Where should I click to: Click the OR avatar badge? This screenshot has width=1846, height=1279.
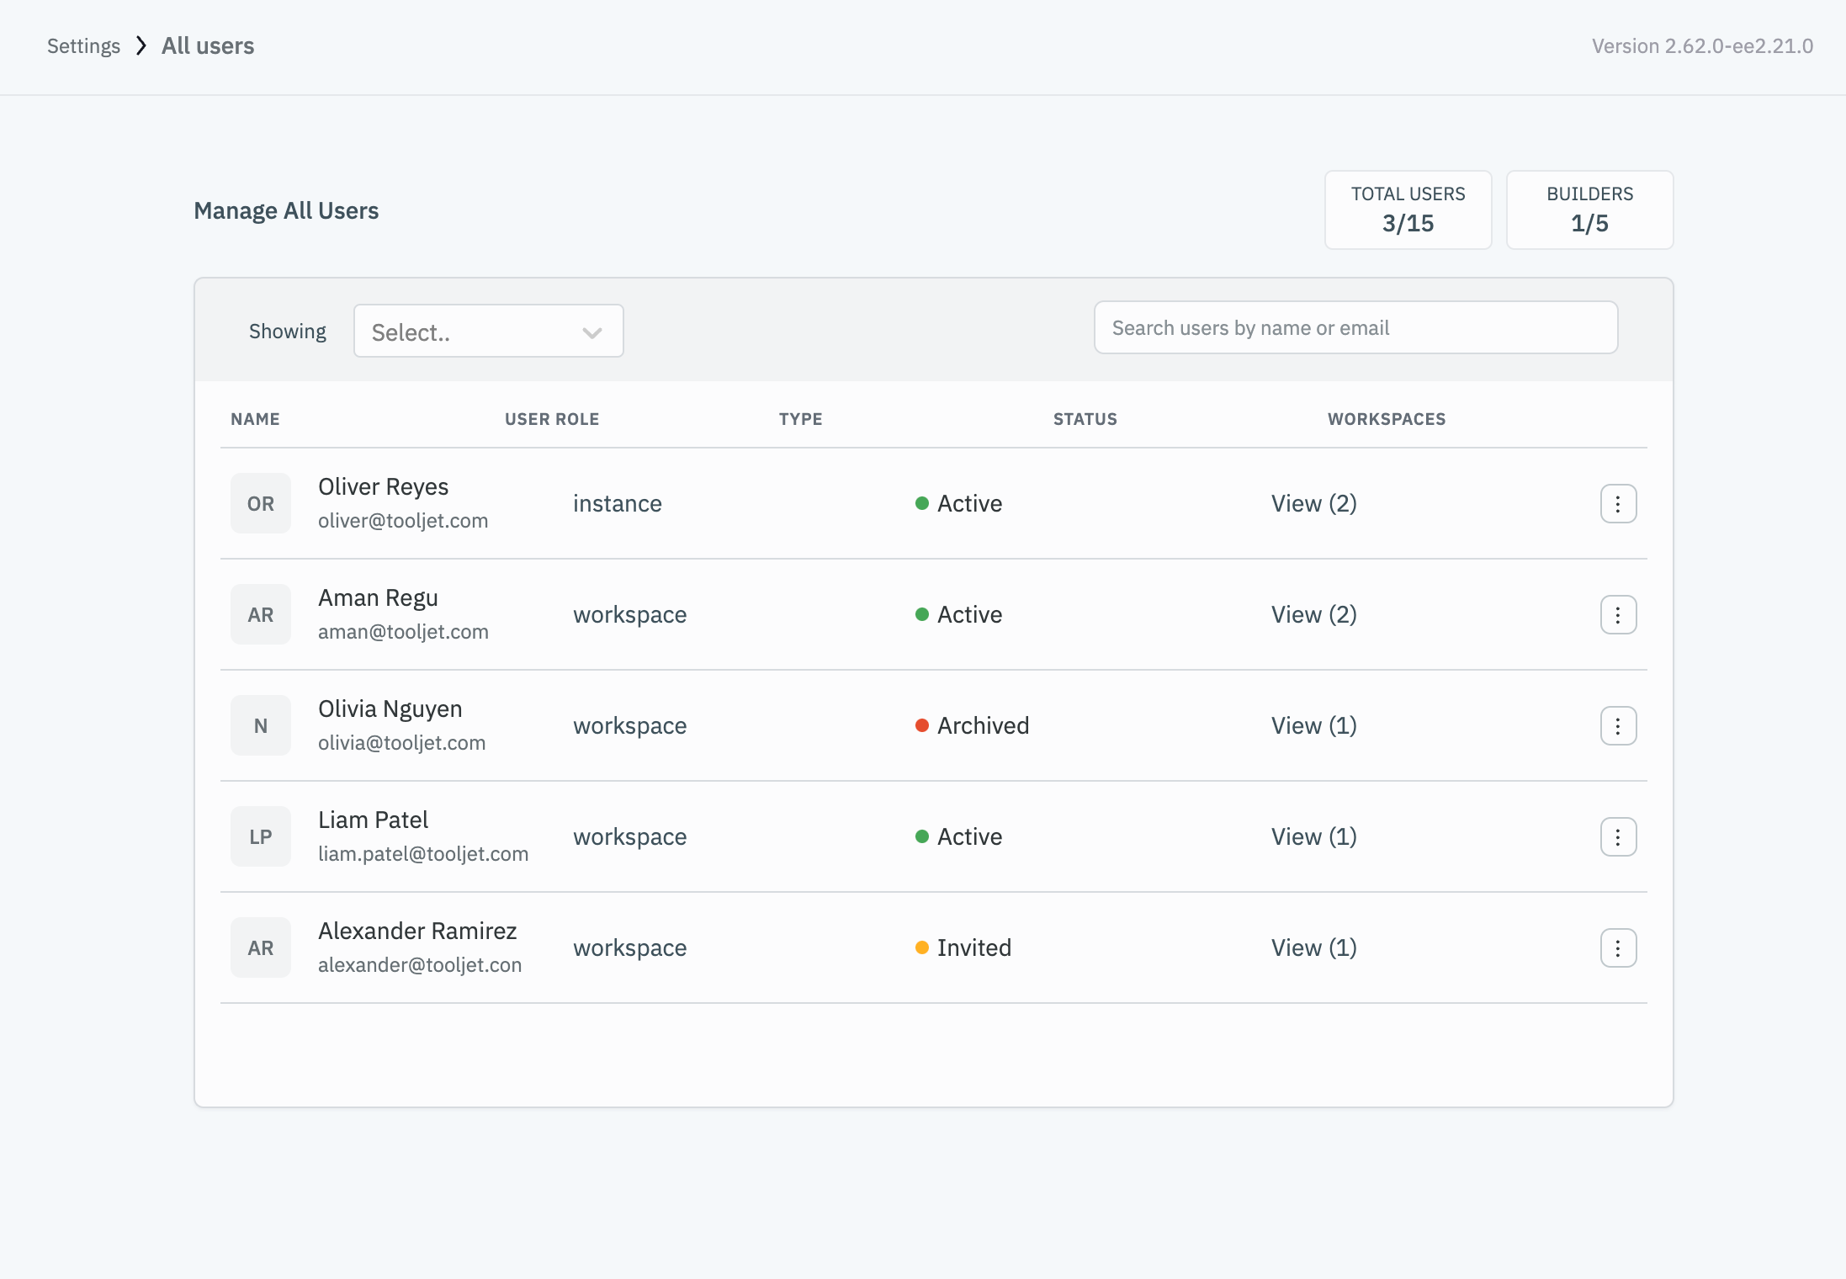[x=261, y=503]
